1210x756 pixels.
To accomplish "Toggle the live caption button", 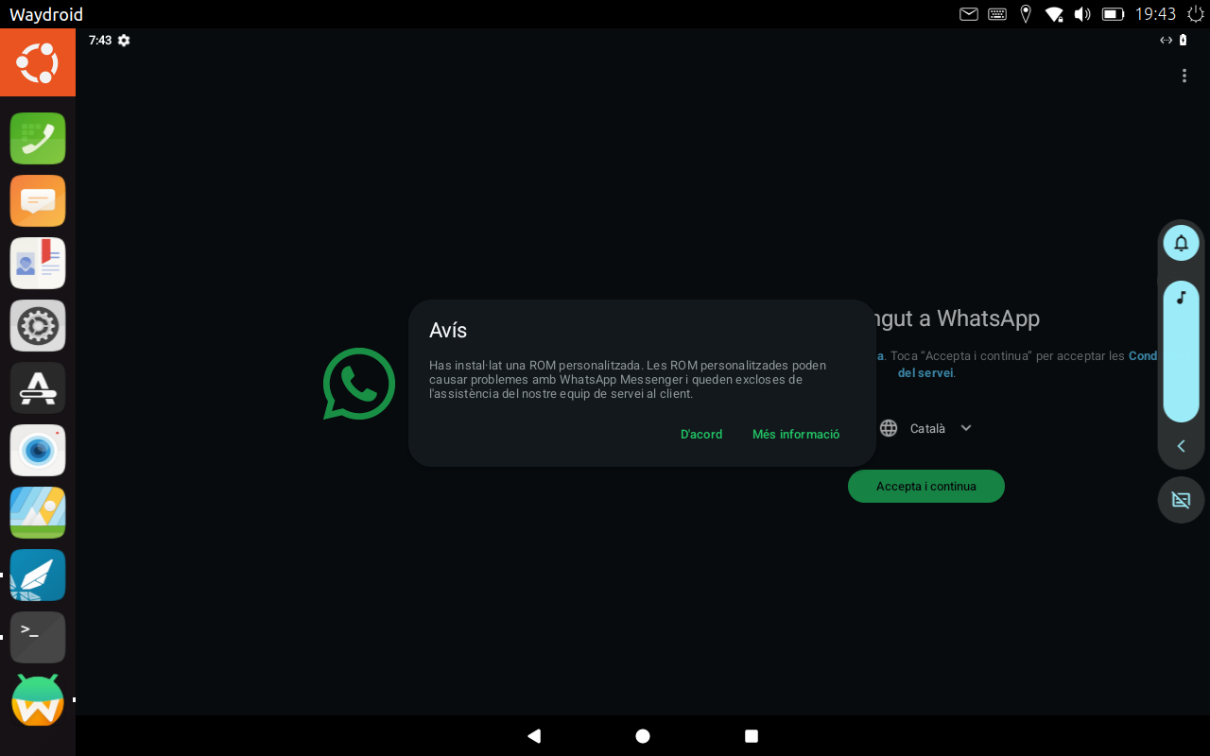I will tap(1181, 500).
